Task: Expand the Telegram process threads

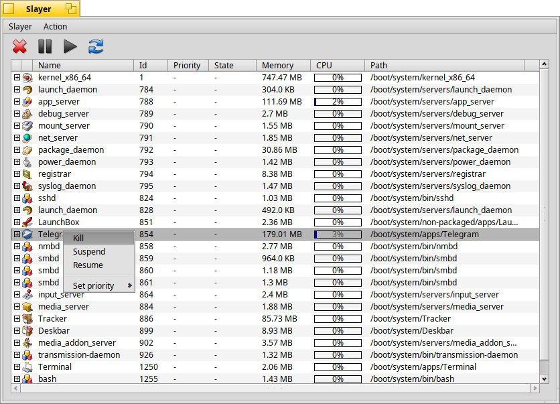Action: point(17,234)
